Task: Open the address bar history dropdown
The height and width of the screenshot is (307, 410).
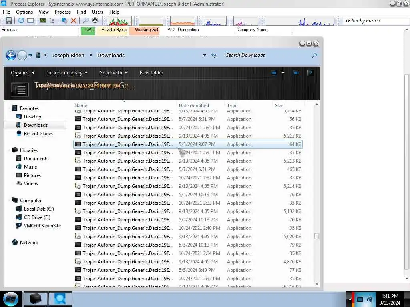Action: [205, 55]
